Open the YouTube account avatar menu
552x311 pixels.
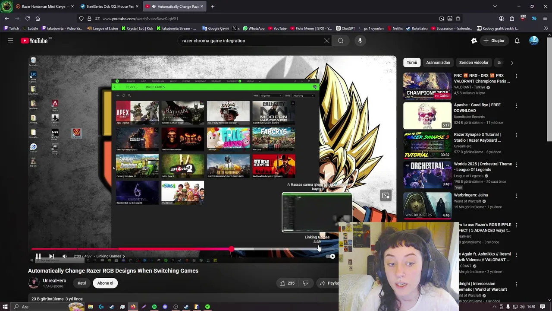click(534, 41)
